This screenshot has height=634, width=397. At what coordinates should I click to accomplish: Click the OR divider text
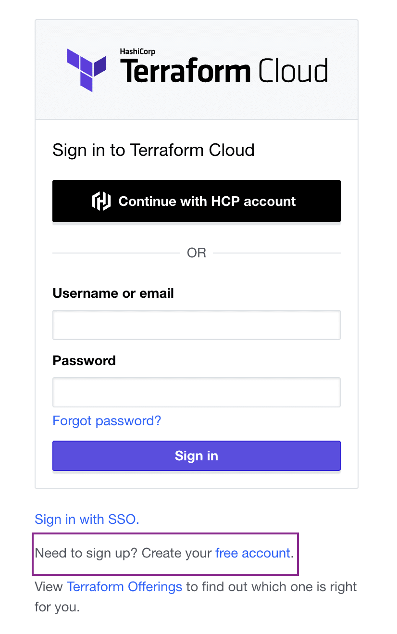[197, 253]
